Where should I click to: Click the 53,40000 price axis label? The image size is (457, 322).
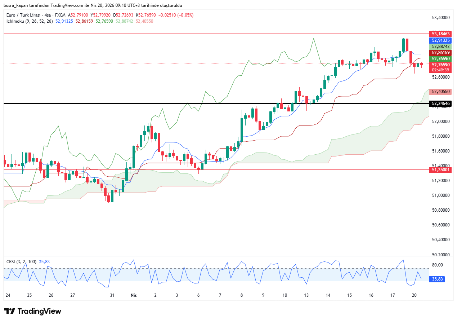point(441,17)
